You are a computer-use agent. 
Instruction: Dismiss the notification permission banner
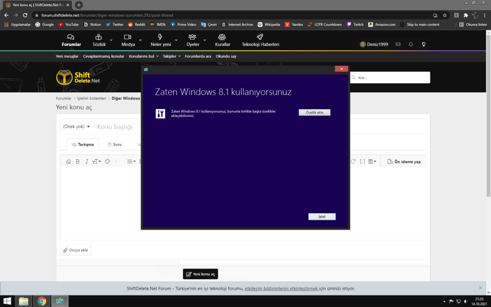480,287
